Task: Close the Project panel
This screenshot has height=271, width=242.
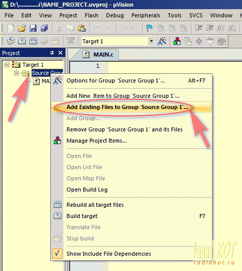Action: [60, 53]
